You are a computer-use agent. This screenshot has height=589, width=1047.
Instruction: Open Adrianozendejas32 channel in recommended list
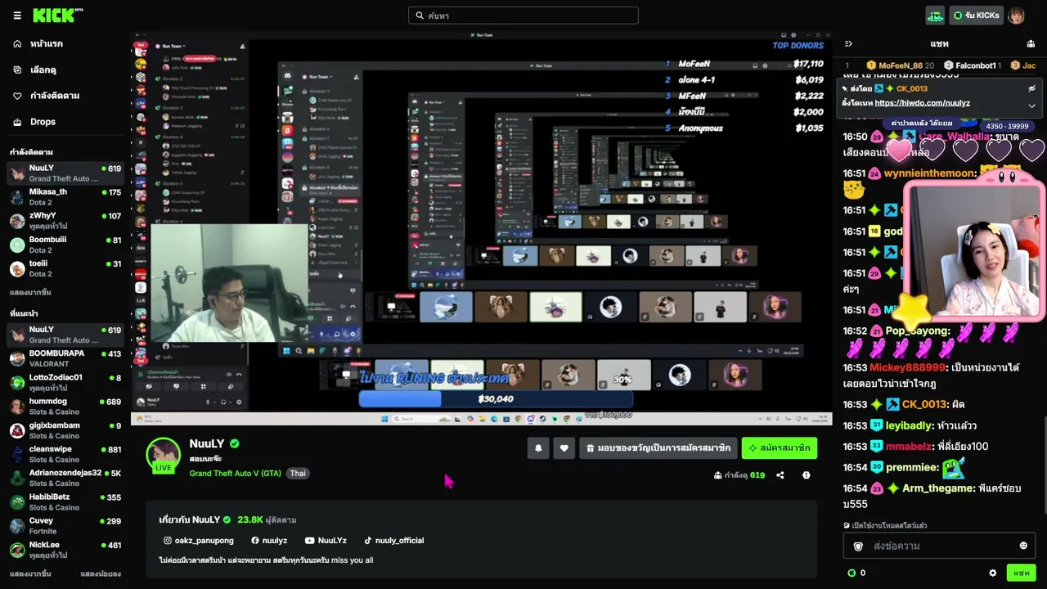point(65,478)
